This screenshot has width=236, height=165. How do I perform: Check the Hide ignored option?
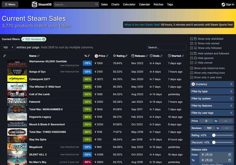tap(192, 58)
